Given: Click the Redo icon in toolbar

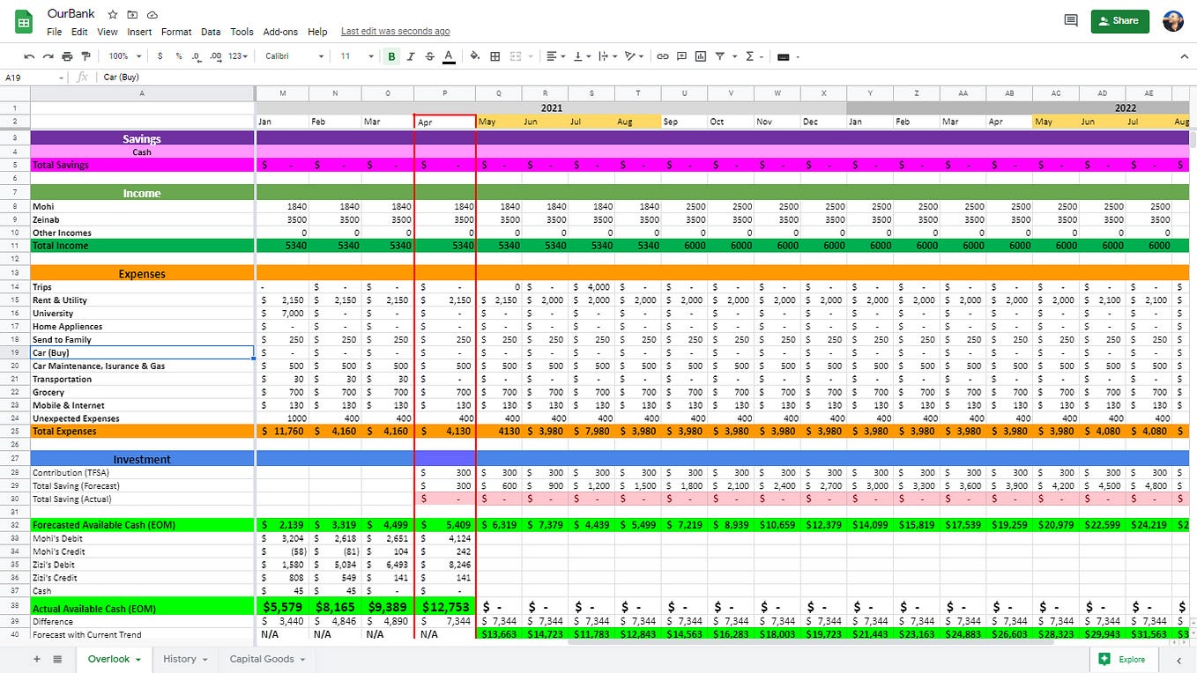Looking at the screenshot, I should point(48,56).
